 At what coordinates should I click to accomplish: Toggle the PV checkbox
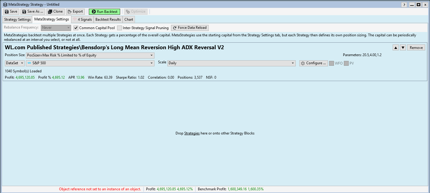click(x=346, y=63)
